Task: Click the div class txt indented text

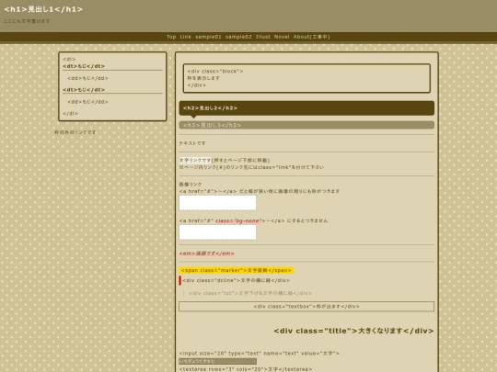Action: tap(250, 293)
